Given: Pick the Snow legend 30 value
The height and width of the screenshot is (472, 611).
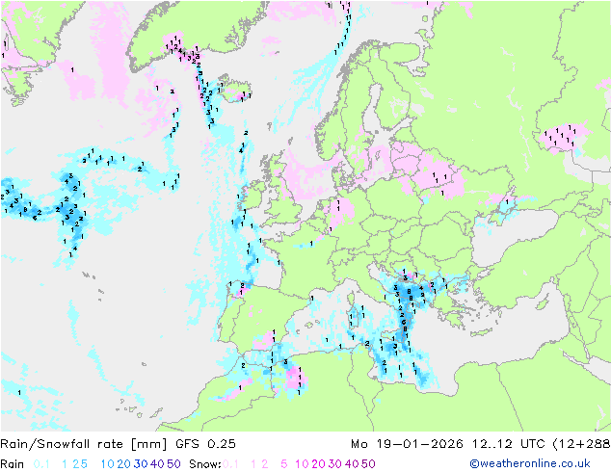Looking at the screenshot, I should (335, 464).
